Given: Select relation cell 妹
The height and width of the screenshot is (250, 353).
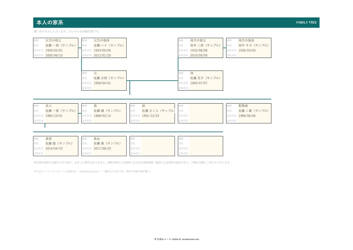Looking at the screenshot, I should click(x=158, y=106).
